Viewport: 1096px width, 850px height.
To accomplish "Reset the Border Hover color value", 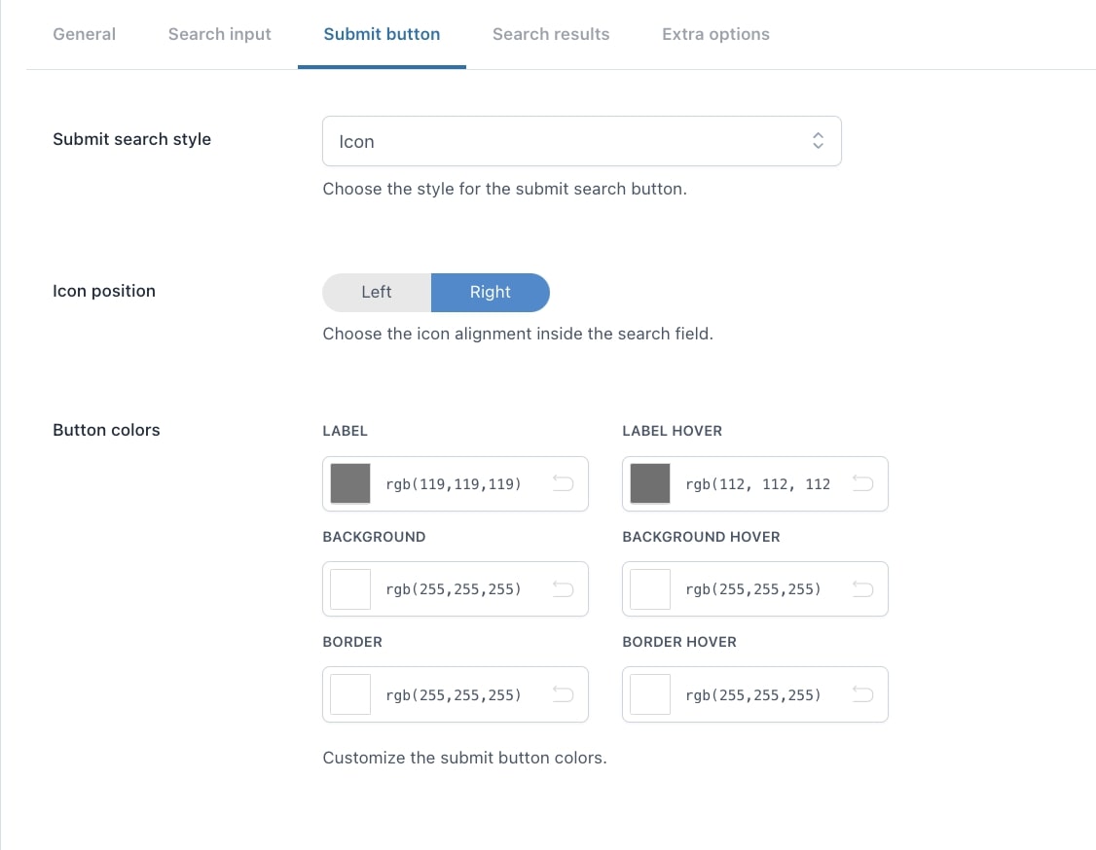I will point(862,694).
